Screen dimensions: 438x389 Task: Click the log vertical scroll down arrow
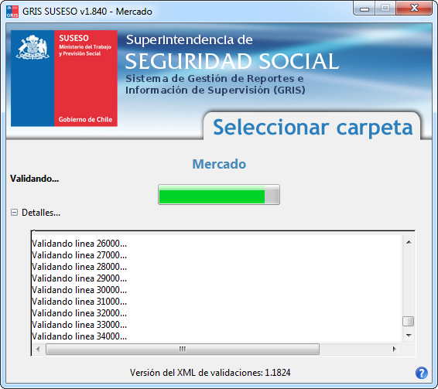tap(409, 336)
